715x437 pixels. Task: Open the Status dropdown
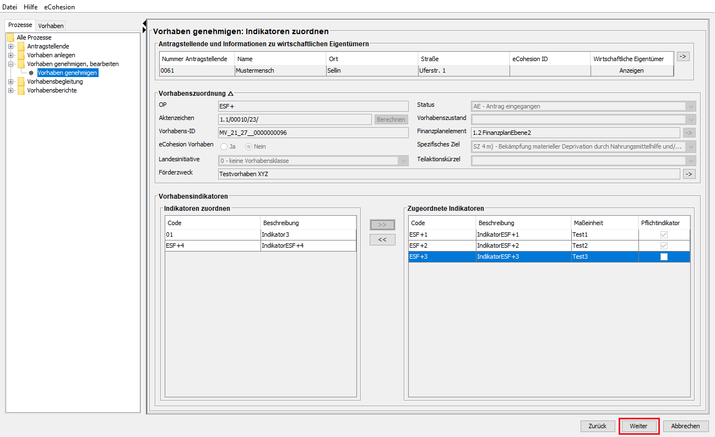coord(691,106)
